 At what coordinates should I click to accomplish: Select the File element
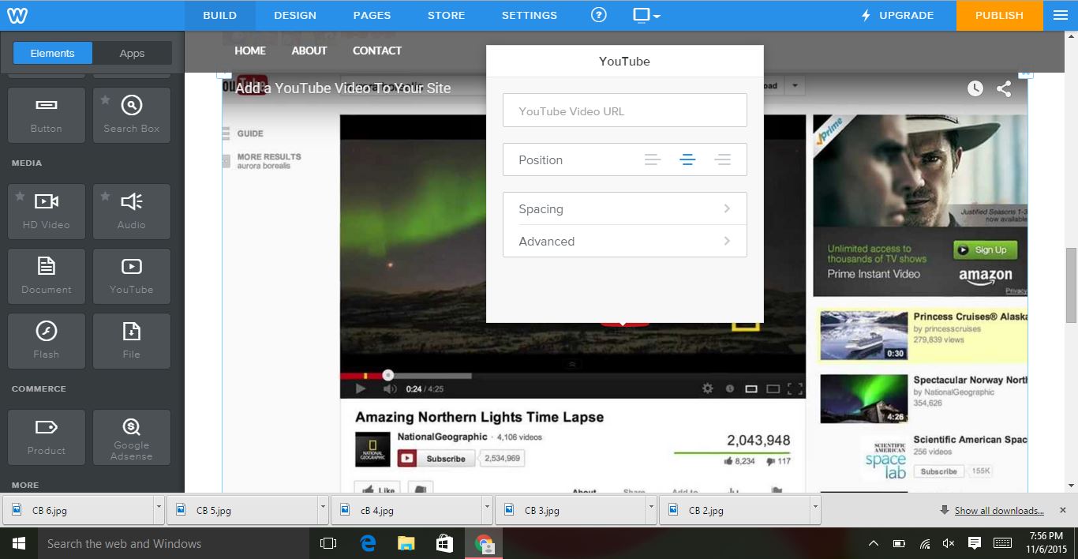[132, 341]
